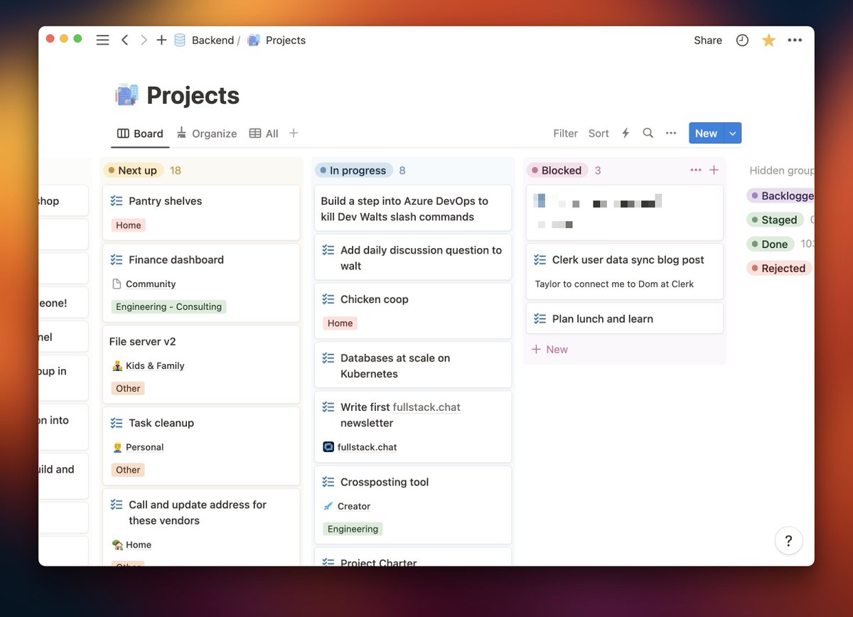This screenshot has width=853, height=617.
Task: Open the Pantry shelves card
Action: click(201, 213)
